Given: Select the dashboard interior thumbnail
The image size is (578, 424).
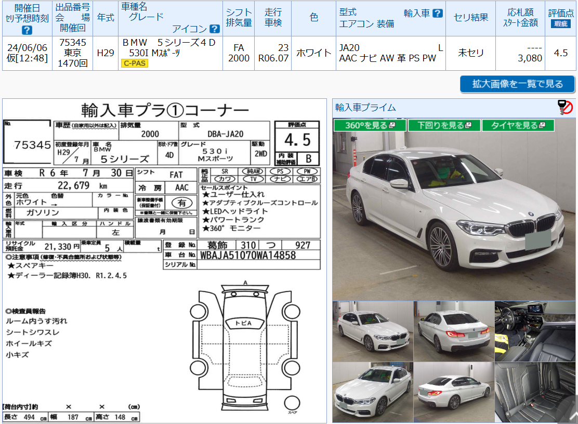Looking at the screenshot, I should (x=535, y=331).
